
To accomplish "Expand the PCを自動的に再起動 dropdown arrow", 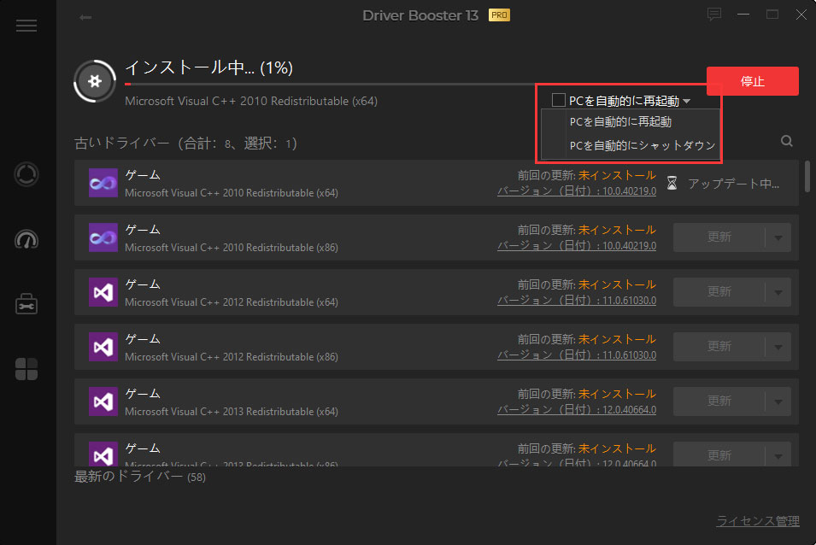I will [687, 101].
